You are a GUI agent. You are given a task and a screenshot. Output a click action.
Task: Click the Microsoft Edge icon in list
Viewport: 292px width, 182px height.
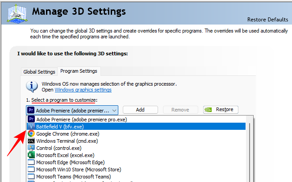31,162
